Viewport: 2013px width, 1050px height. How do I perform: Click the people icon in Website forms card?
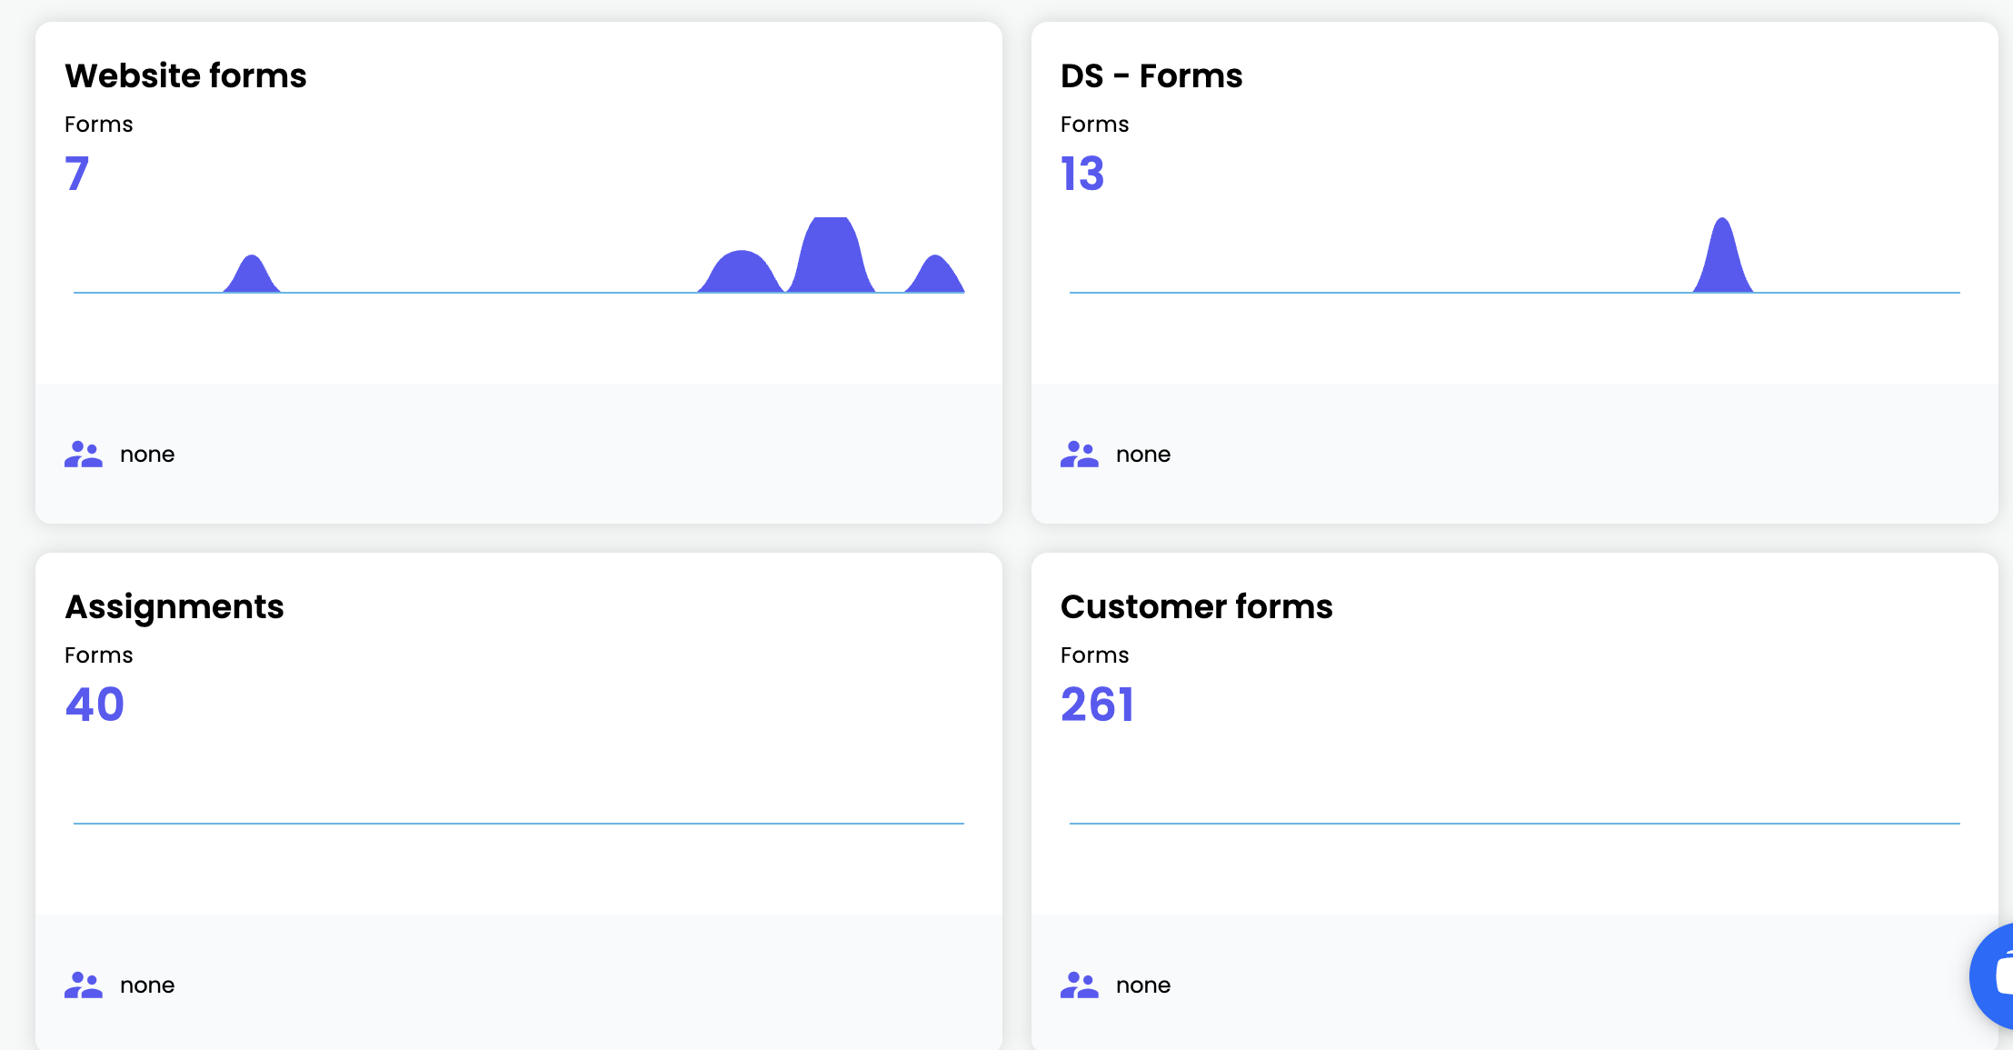coord(84,454)
